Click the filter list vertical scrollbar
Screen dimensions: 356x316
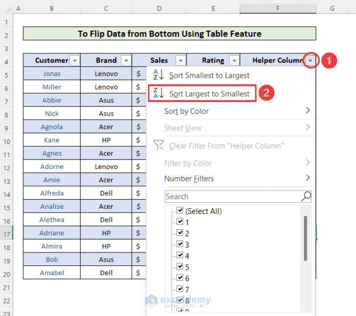[305, 238]
